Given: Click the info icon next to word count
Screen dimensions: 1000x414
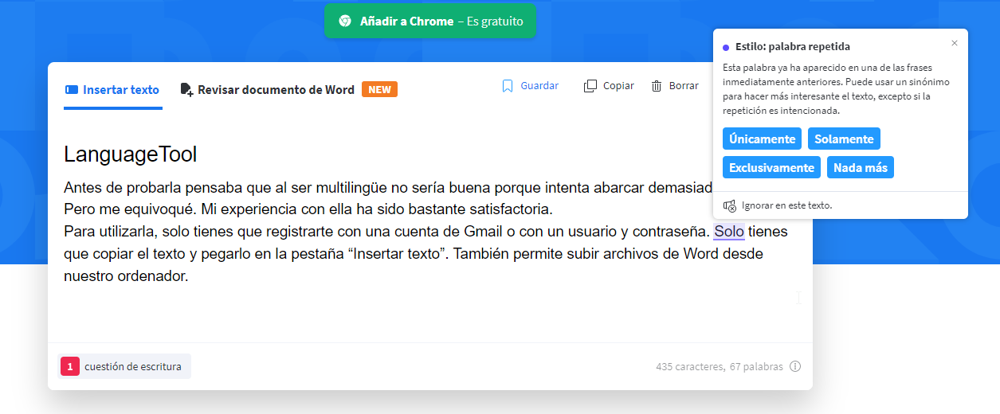Looking at the screenshot, I should [795, 367].
